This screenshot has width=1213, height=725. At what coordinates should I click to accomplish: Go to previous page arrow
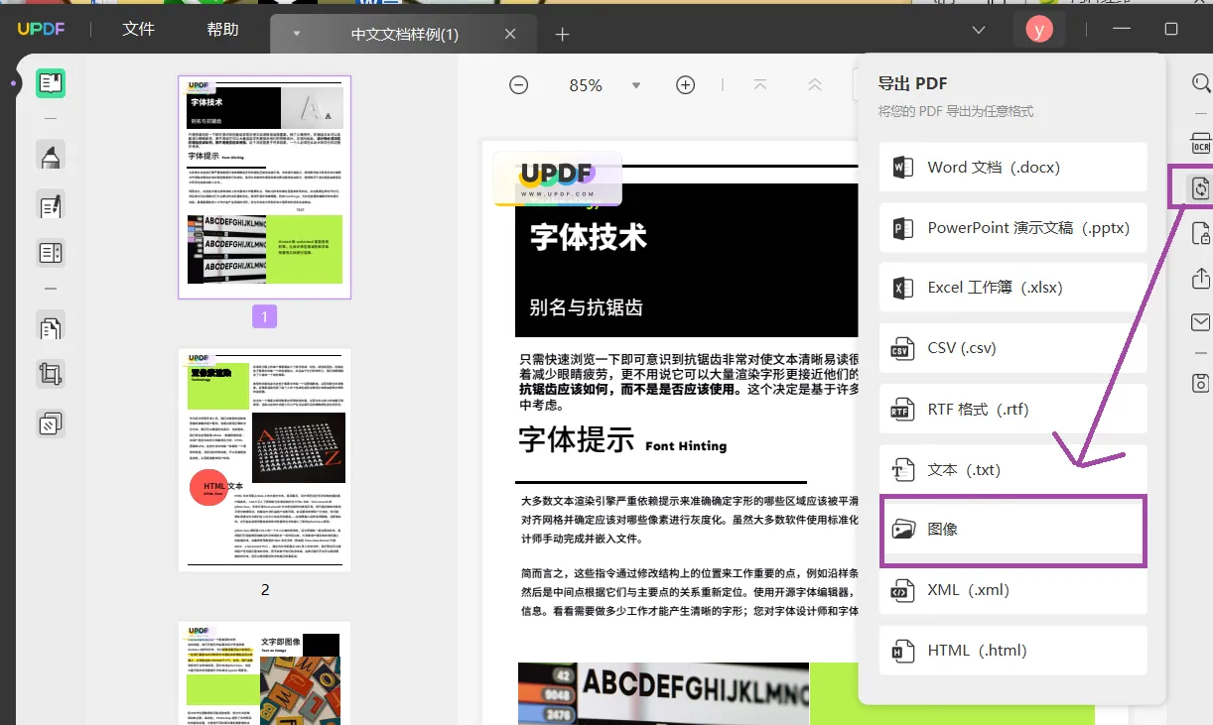[x=815, y=85]
